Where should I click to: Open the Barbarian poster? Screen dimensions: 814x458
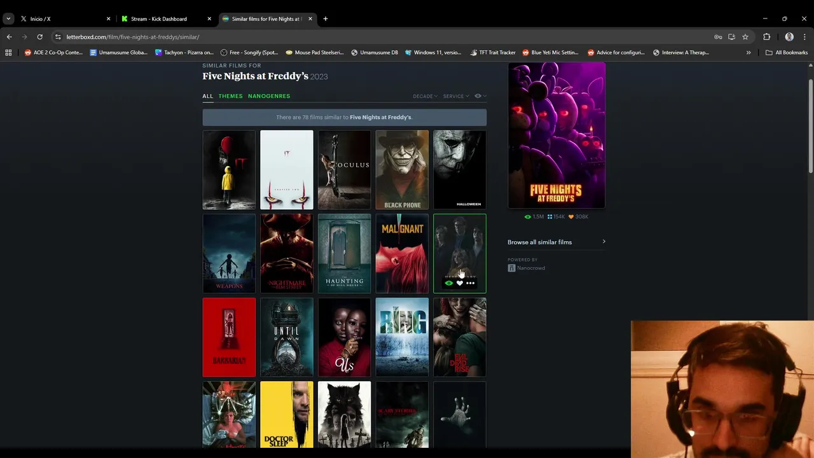(x=229, y=337)
